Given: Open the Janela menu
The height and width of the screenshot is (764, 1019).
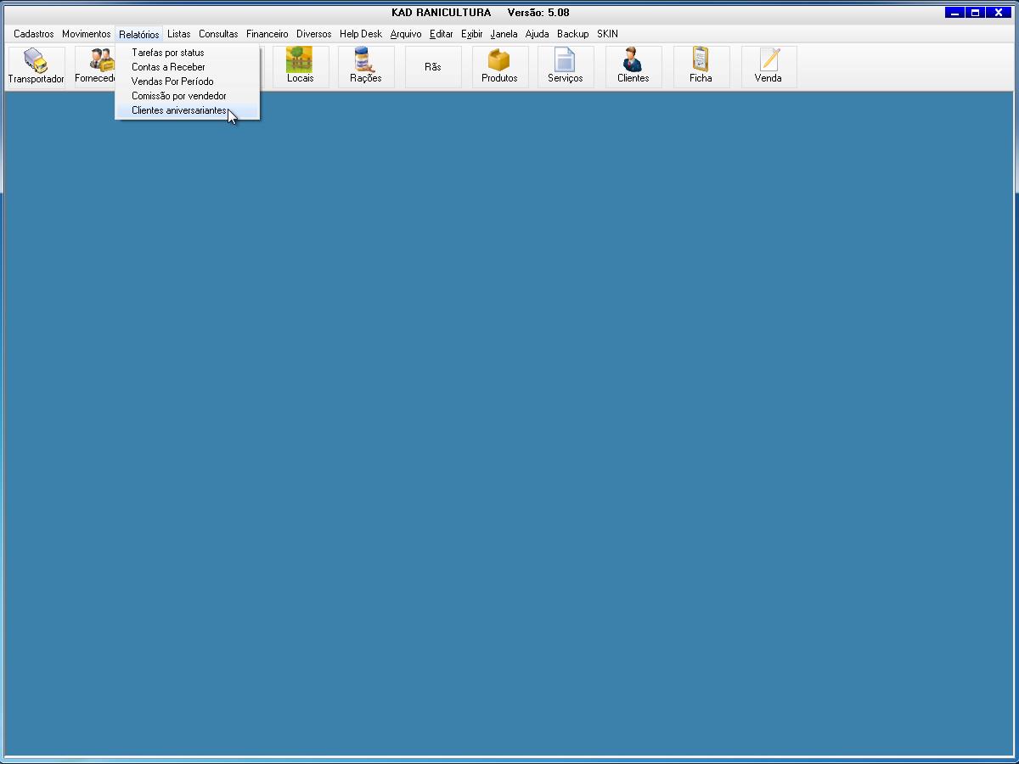Looking at the screenshot, I should pos(504,34).
